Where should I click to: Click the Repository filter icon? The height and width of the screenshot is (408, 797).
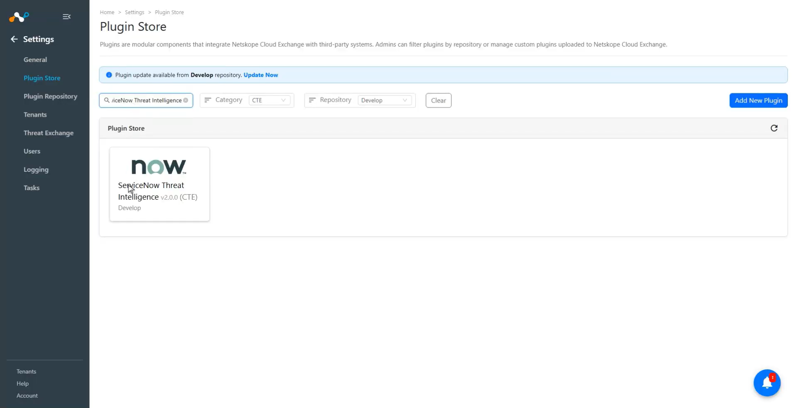(x=312, y=100)
